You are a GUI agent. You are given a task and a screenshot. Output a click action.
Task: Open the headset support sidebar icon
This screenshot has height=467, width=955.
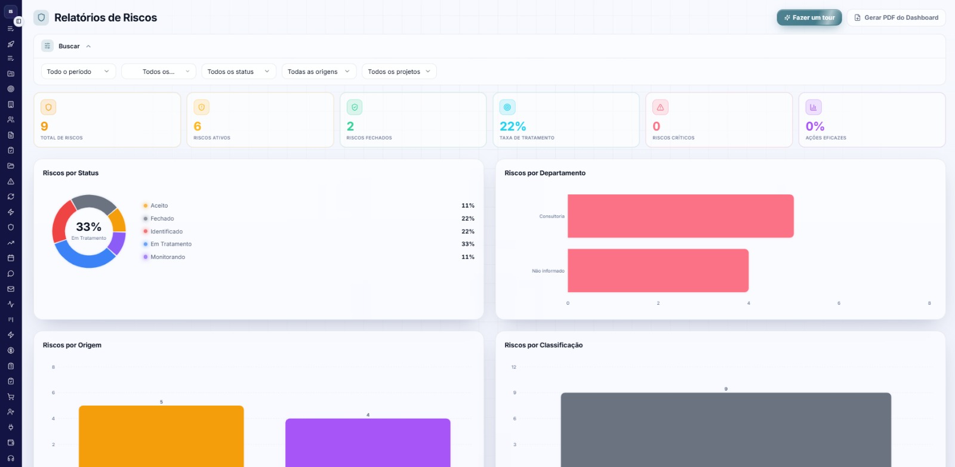coord(11,458)
